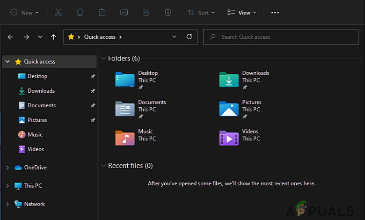This screenshot has width=365, height=220.
Task: Click the Paste clipboard icon
Action: 102,13
